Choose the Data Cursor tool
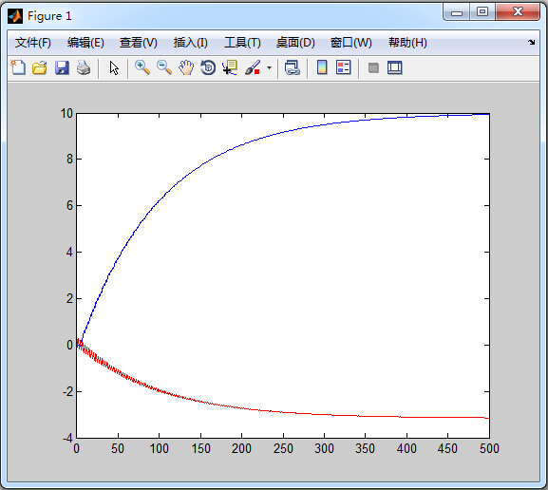 (230, 67)
